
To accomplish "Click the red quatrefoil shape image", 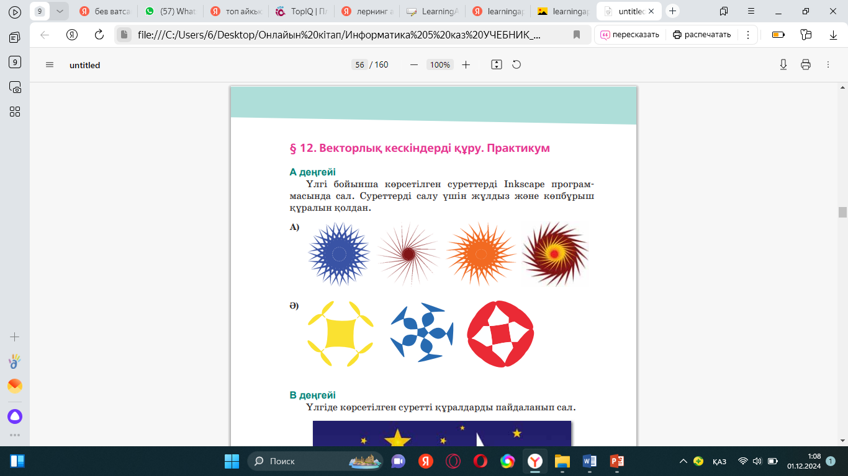I will 500,334.
